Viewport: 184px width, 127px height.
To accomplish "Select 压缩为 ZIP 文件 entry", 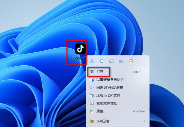I will tap(118, 95).
